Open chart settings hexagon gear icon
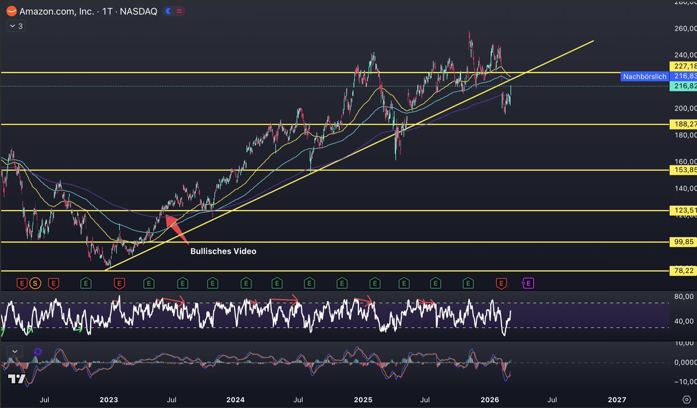The image size is (697, 408). [x=685, y=400]
